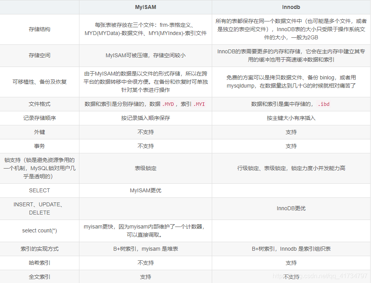Click the MyISAM column header
The height and width of the screenshot is (283, 371).
pyautogui.click(x=146, y=7)
